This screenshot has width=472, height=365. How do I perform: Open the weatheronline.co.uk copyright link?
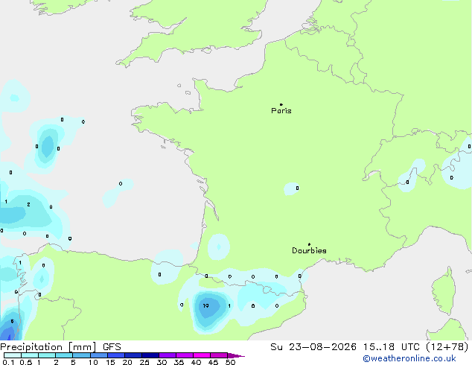point(409,358)
